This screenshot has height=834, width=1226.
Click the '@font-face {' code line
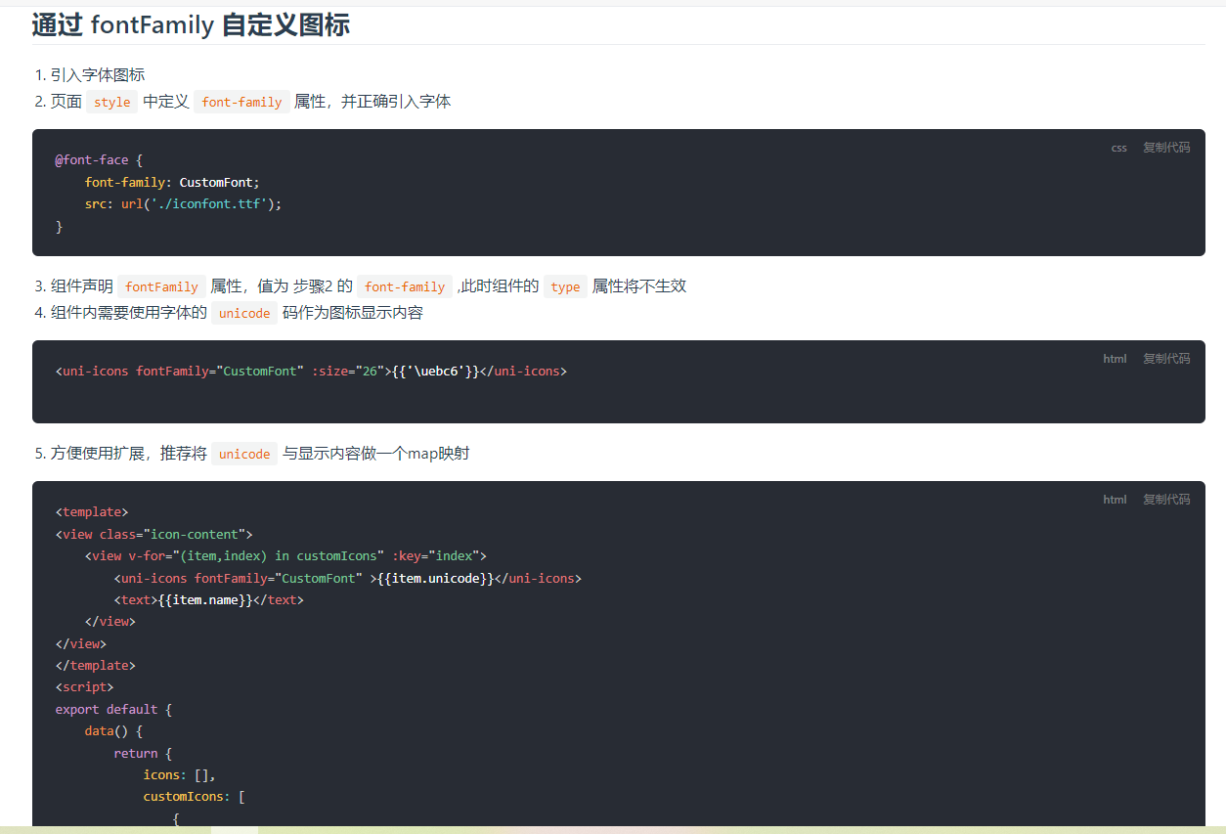click(x=99, y=160)
